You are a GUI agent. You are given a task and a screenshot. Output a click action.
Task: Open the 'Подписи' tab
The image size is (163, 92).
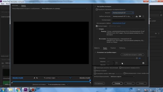point(113,48)
